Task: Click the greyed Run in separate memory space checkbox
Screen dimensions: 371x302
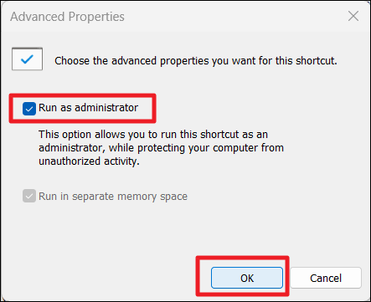Action: [x=29, y=196]
